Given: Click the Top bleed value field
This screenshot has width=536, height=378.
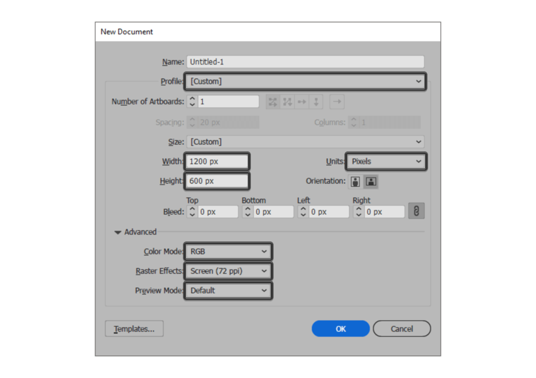Looking at the screenshot, I should (x=218, y=212).
